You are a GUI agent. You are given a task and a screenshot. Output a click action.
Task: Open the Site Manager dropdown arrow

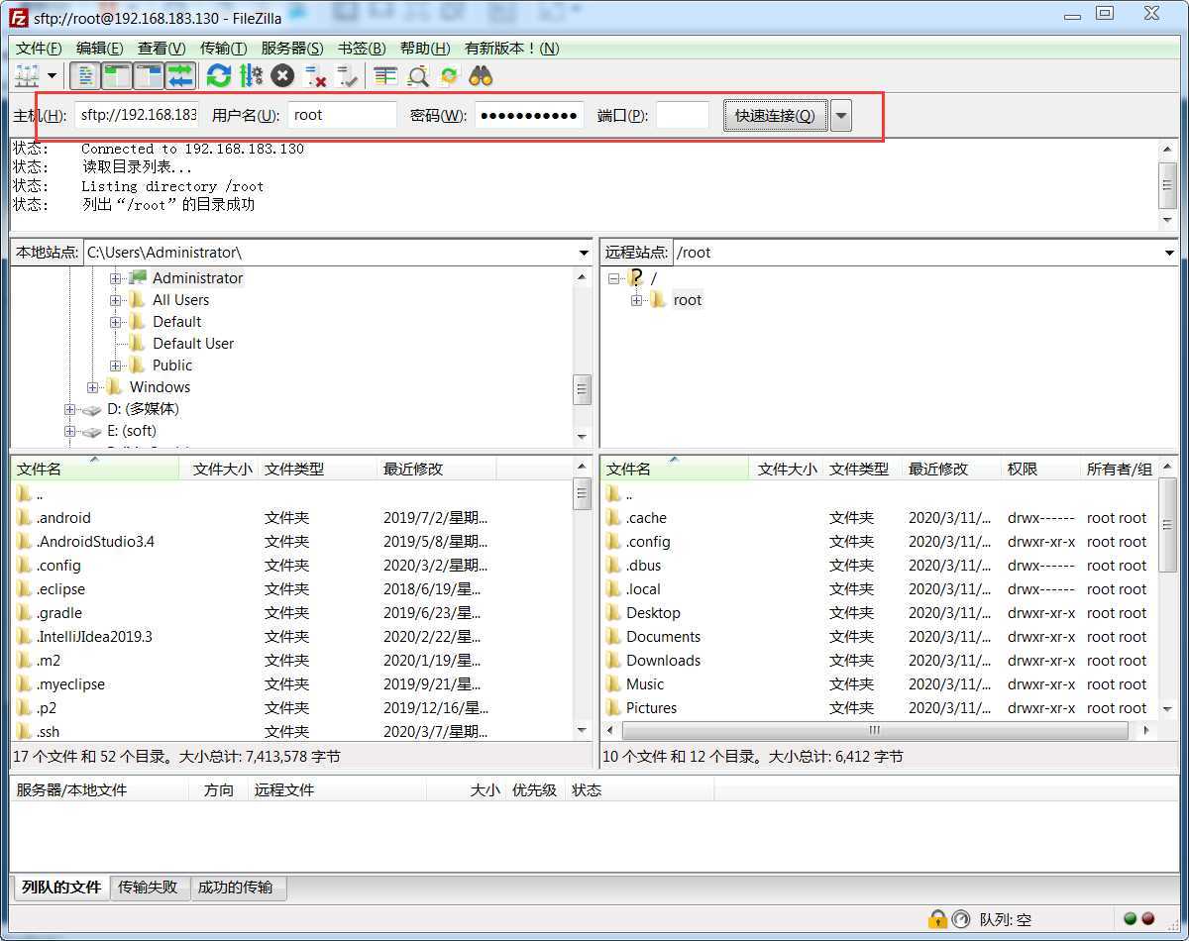click(x=52, y=76)
